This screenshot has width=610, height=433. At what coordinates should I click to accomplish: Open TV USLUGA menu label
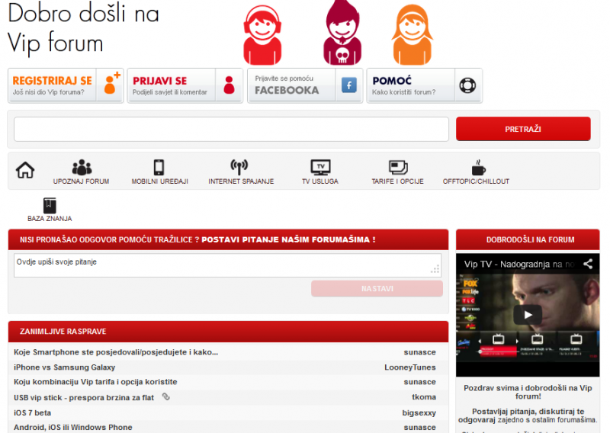click(320, 181)
